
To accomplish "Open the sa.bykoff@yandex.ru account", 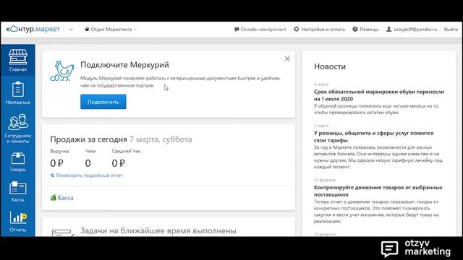I will tap(412, 29).
